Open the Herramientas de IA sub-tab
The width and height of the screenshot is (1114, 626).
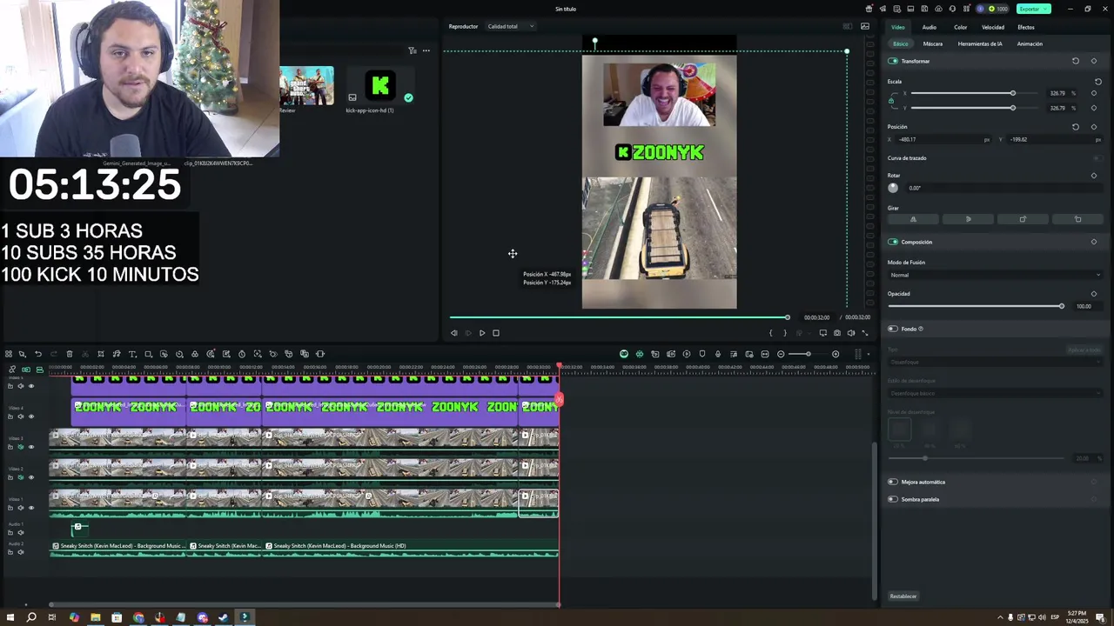[980, 43]
